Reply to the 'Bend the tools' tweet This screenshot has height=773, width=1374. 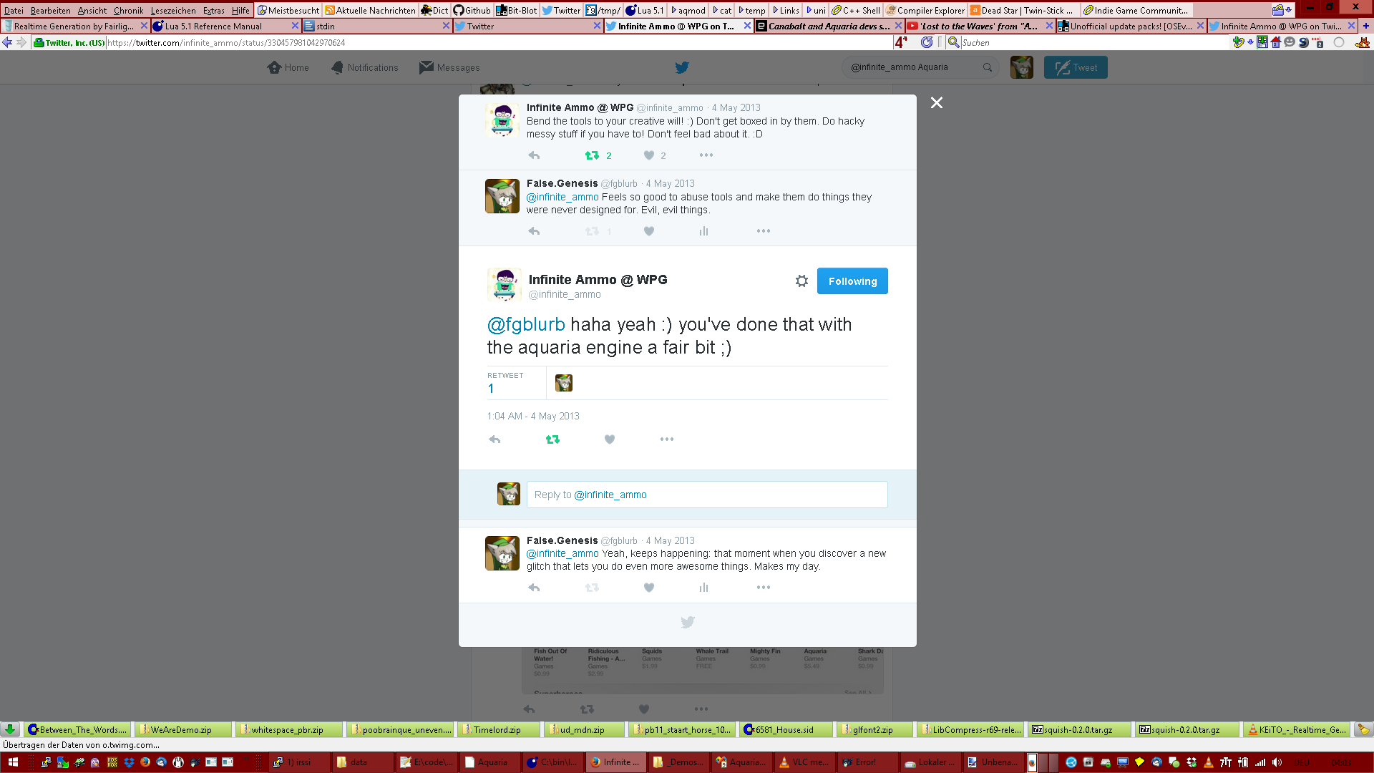pyautogui.click(x=534, y=155)
